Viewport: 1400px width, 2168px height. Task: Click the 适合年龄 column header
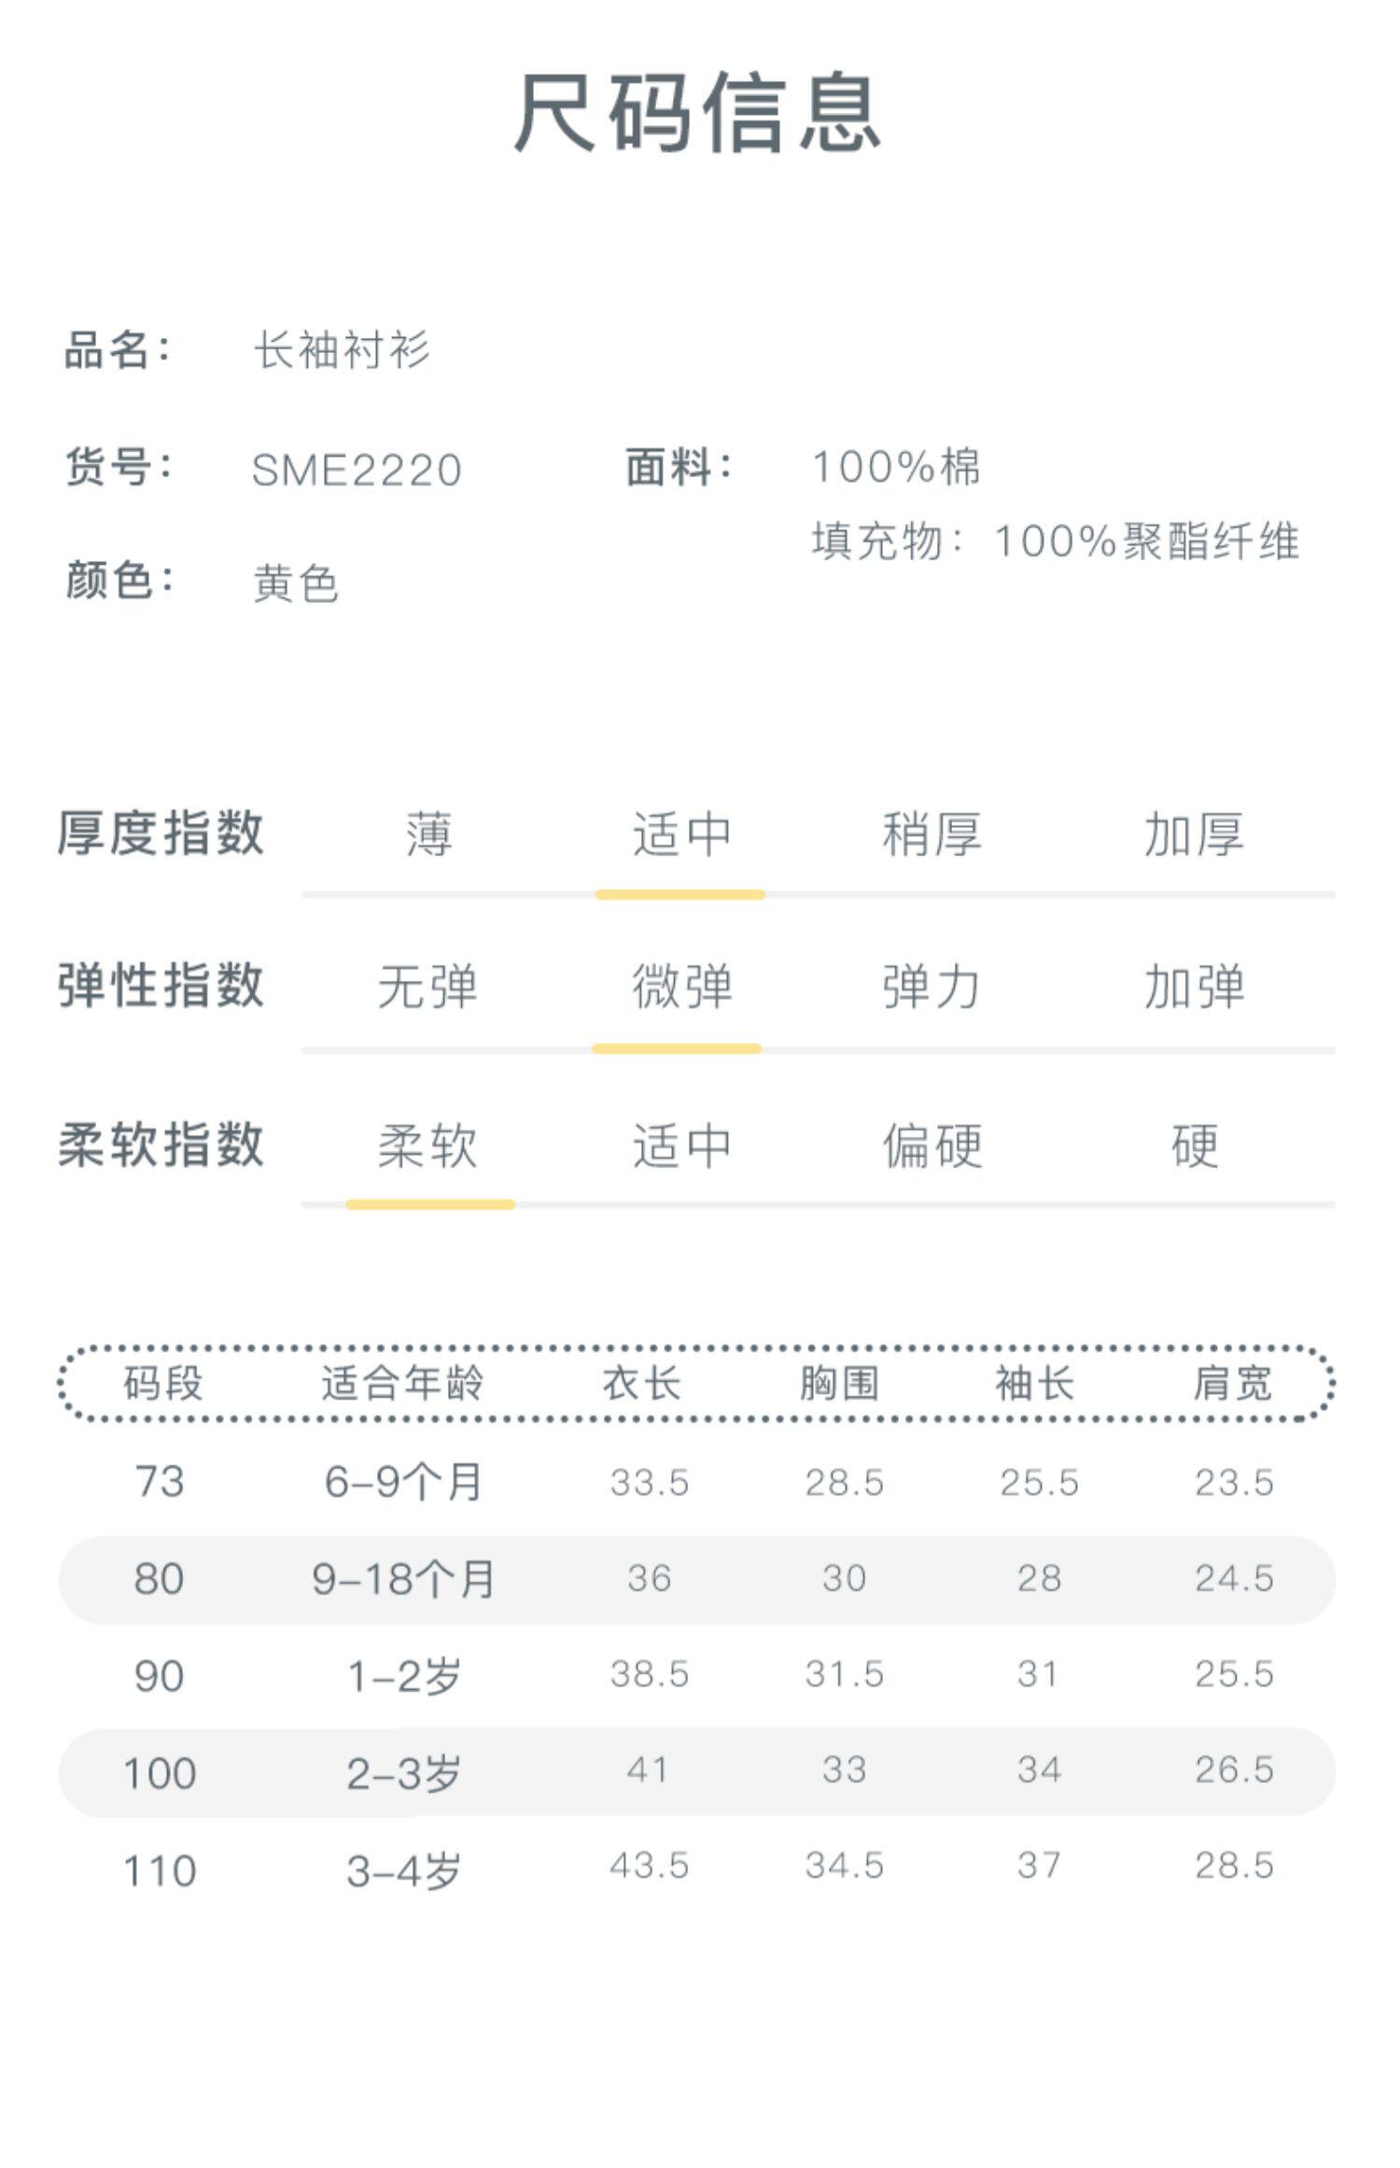click(402, 1384)
